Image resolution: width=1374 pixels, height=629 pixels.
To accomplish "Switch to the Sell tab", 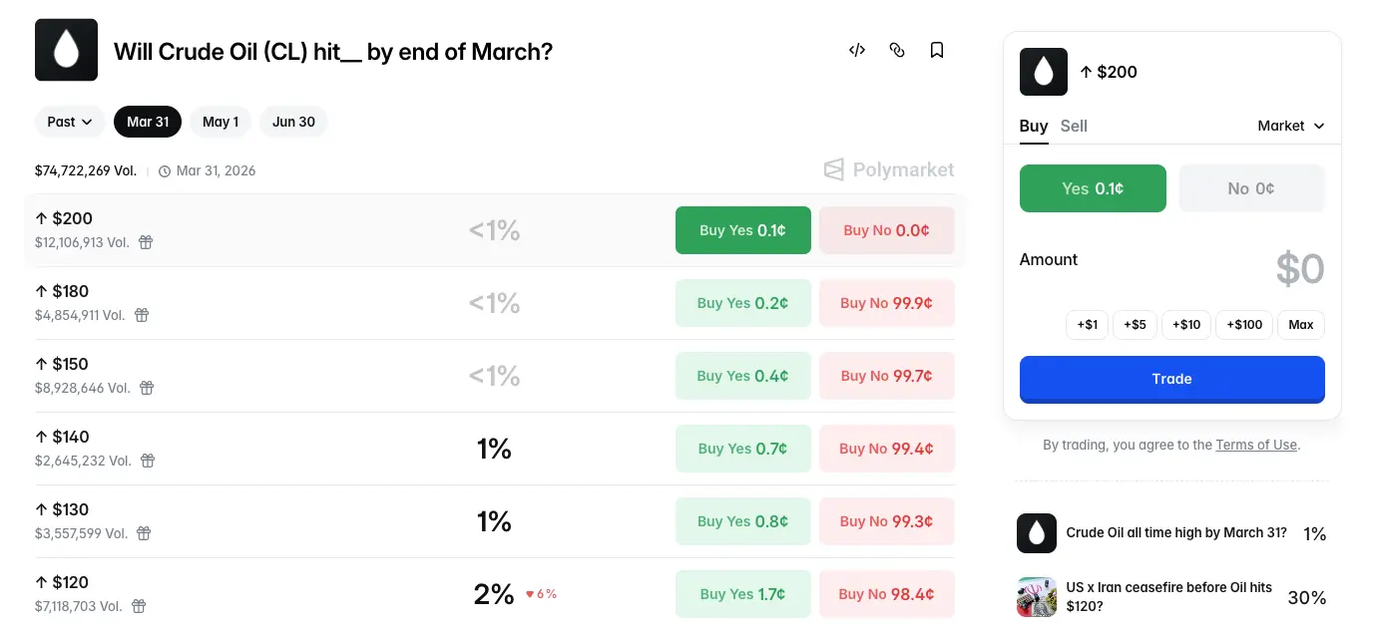I will point(1074,126).
